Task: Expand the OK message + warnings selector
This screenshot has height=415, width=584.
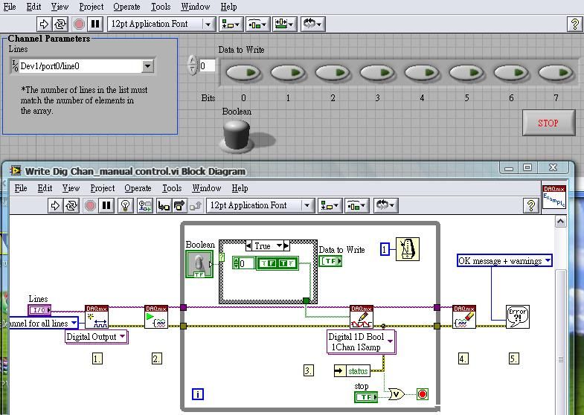Action: coord(548,260)
